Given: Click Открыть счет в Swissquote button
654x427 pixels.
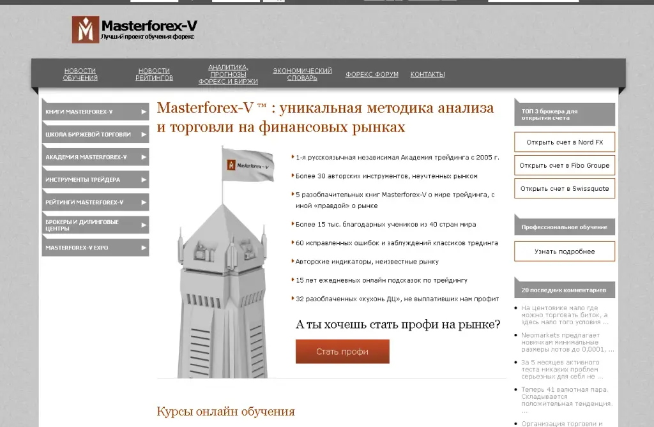Looking at the screenshot, I should 565,188.
